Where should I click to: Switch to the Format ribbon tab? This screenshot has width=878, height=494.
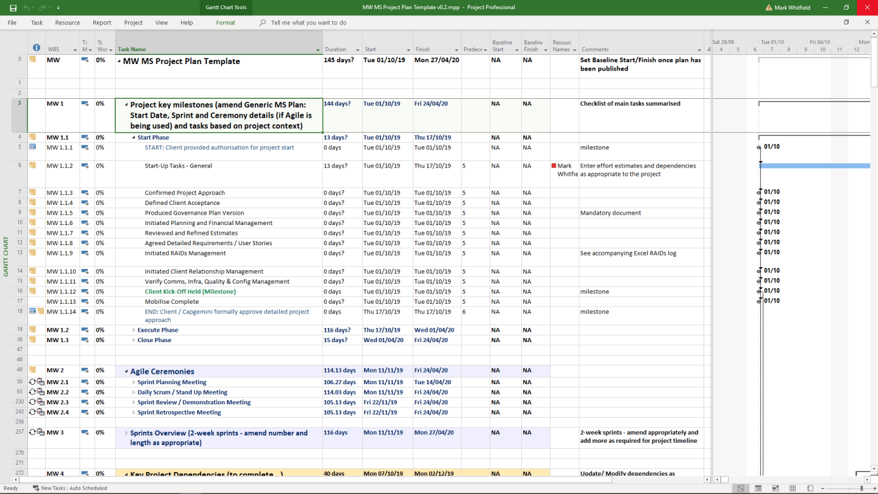pos(226,23)
